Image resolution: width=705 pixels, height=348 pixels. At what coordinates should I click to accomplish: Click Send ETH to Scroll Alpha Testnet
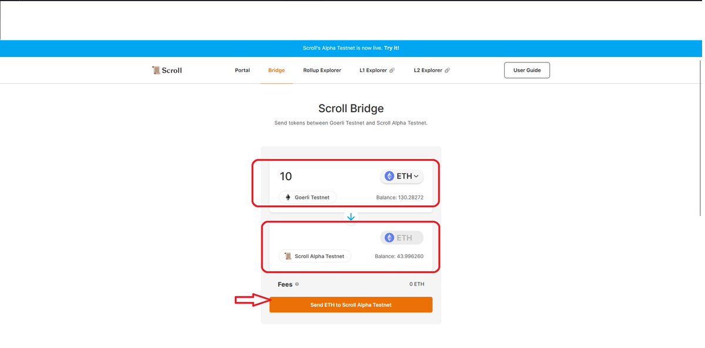click(x=351, y=305)
